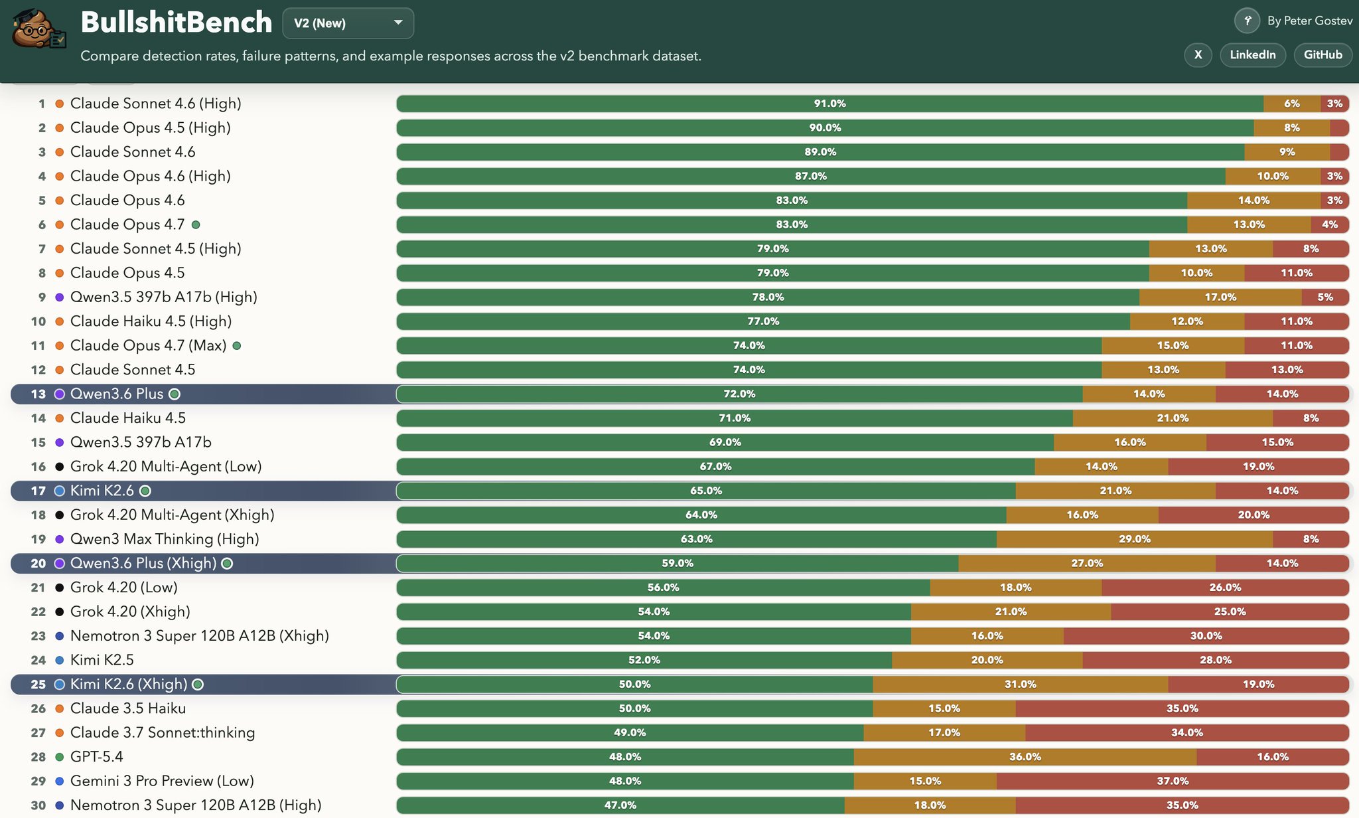Click red 30.0% segment of Nemotron 3 Super (Xhigh)
Viewport: 1359px width, 818px height.
pos(1206,635)
